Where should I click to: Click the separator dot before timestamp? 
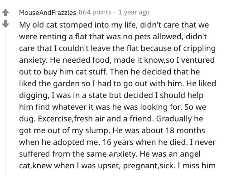coord(115,13)
